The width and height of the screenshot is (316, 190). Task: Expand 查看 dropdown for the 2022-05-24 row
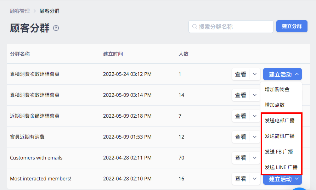(255, 74)
